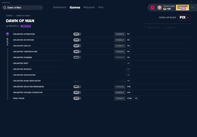The image size is (197, 137).
Task: Edit the F2 hotkey box
Action: tap(128, 40)
